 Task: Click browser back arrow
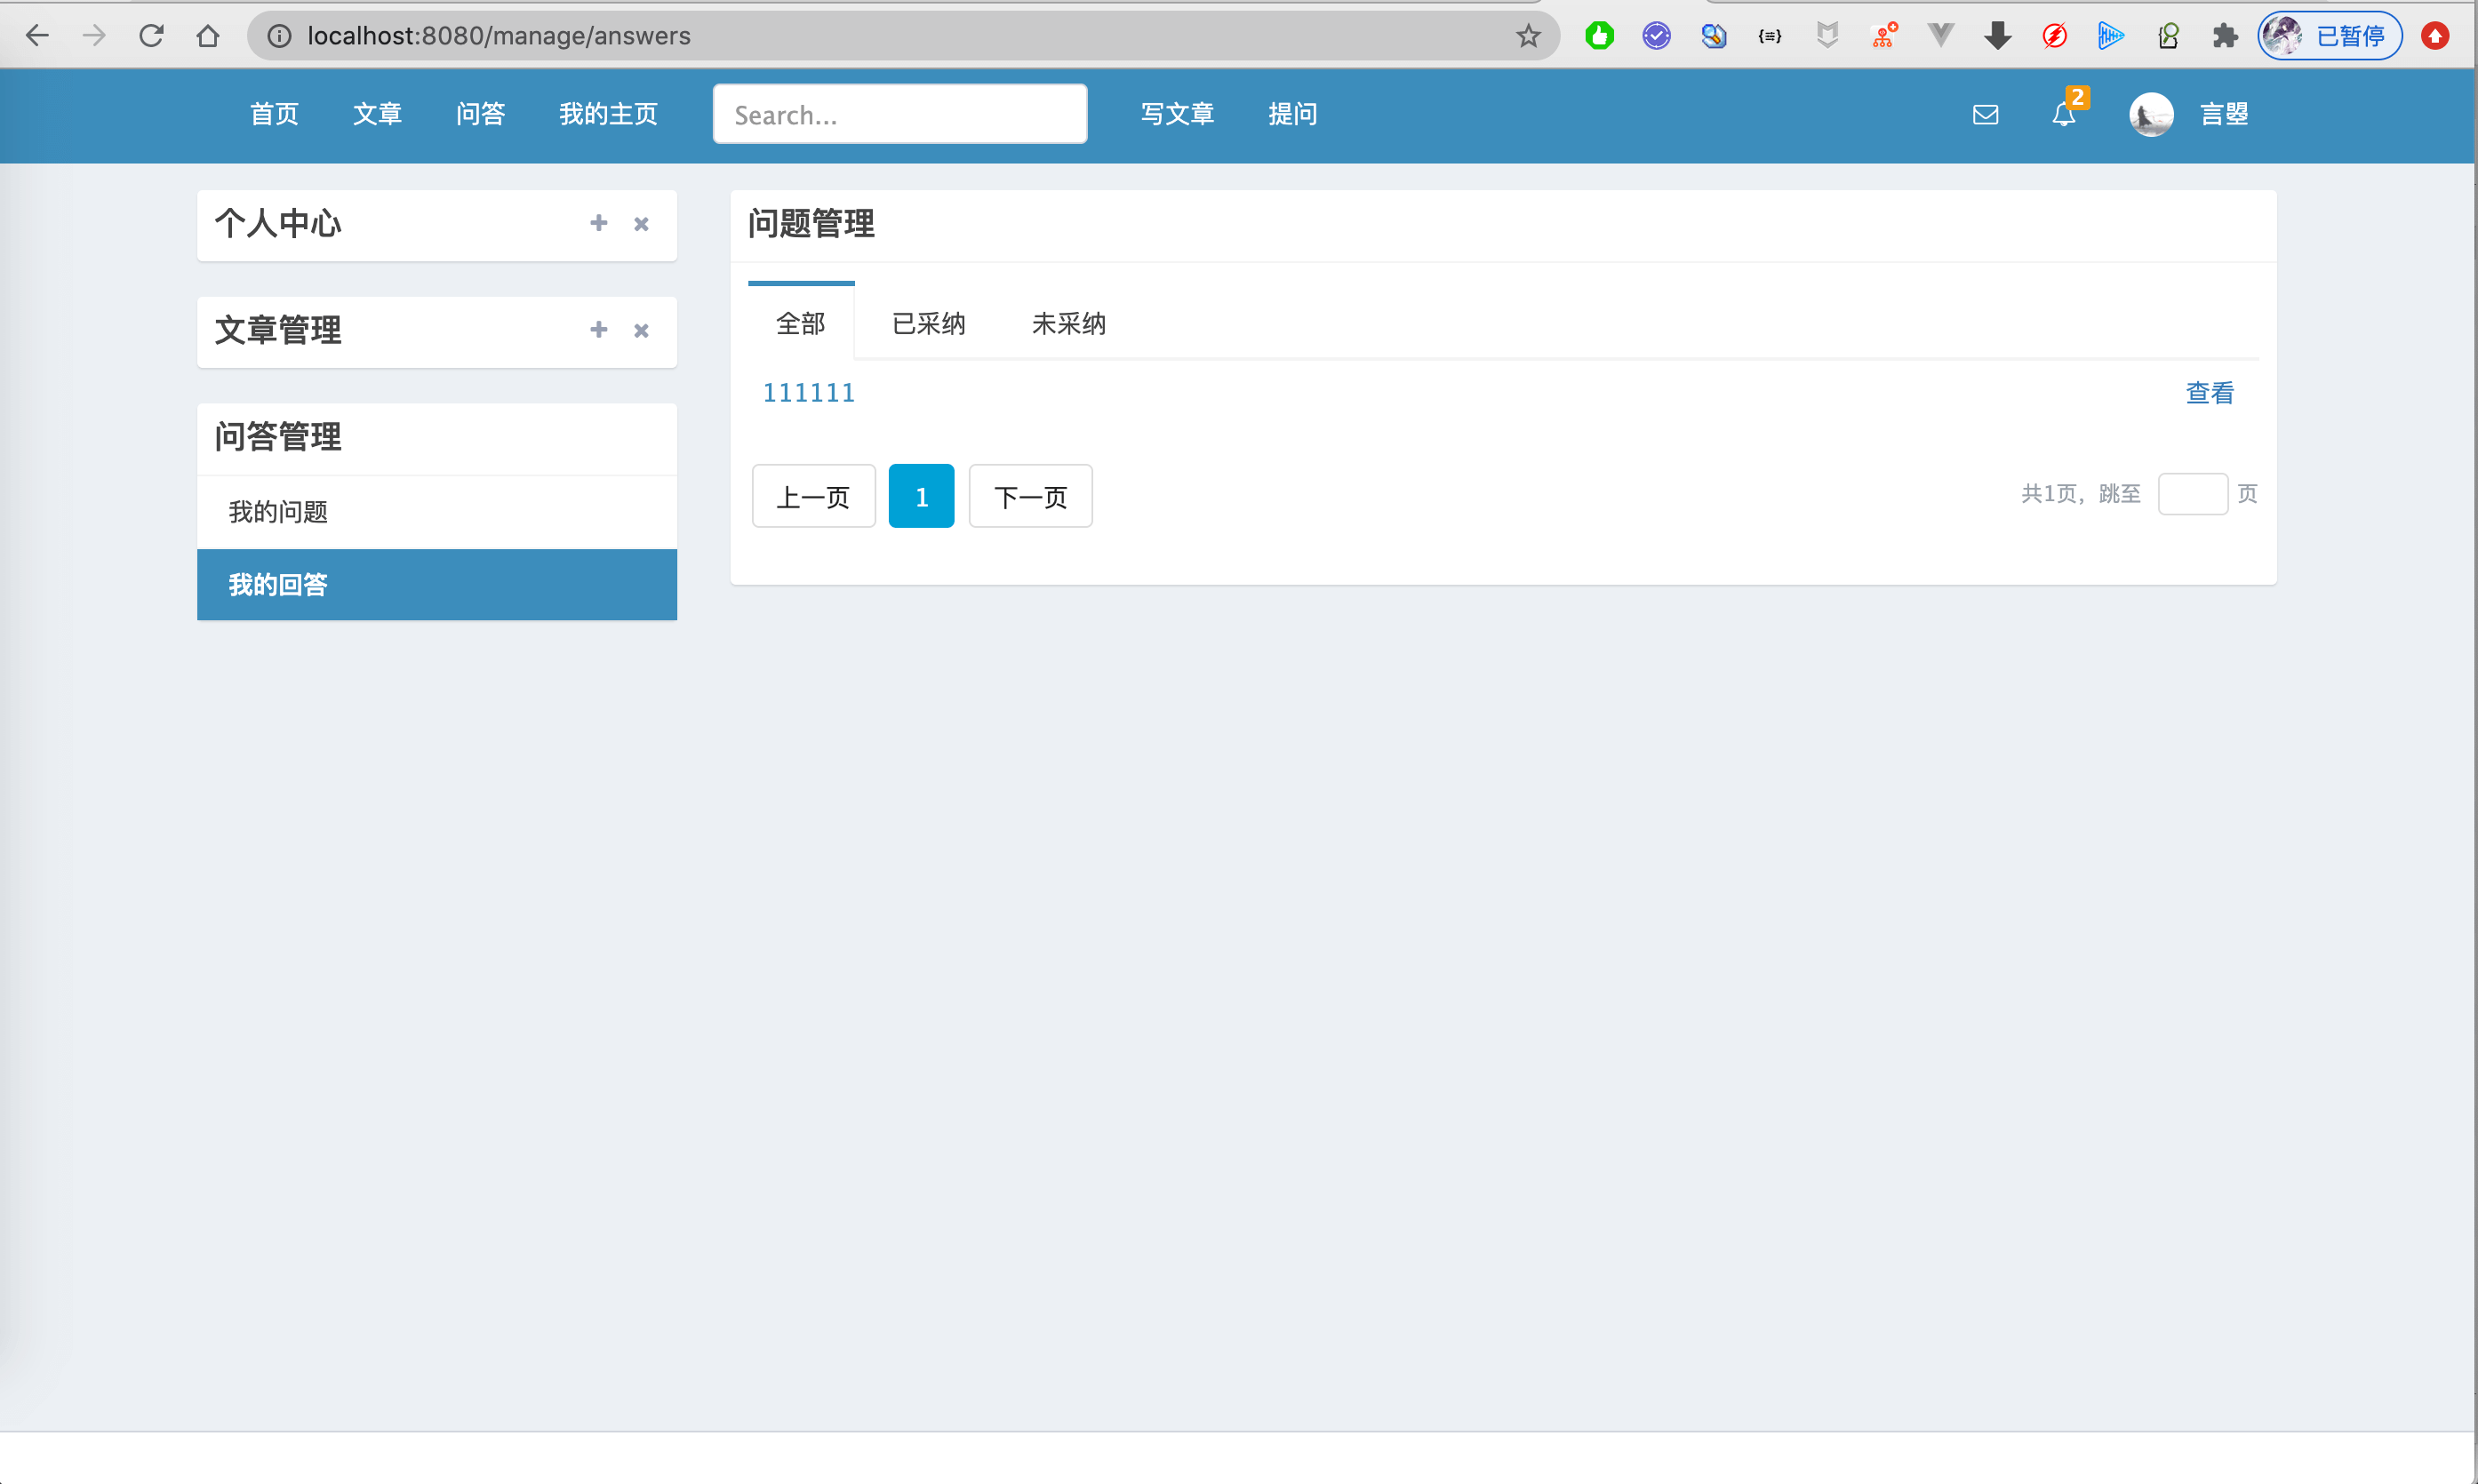(x=37, y=36)
